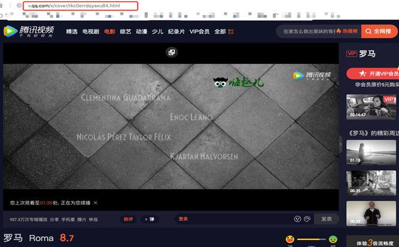Image resolution: width=399 pixels, height=247 pixels.
Task: Click the 发表 post button
Action: click(x=326, y=219)
